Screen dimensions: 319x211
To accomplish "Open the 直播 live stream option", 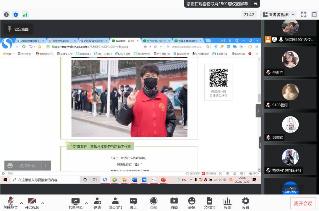I will pyautogui.click(x=174, y=203).
